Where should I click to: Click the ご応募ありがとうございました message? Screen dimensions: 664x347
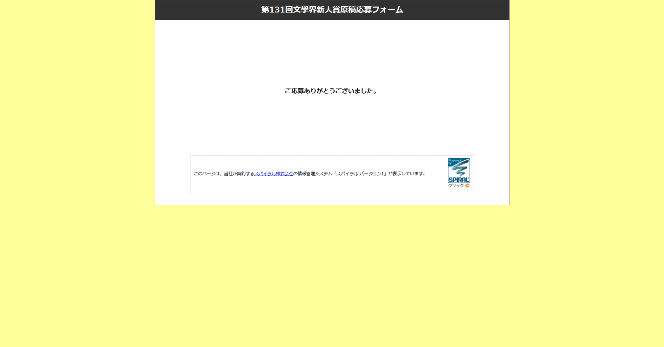[x=331, y=91]
